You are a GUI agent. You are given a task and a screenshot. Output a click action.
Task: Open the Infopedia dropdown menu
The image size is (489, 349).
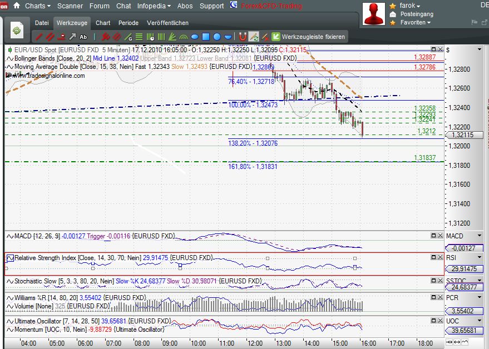tap(154, 6)
